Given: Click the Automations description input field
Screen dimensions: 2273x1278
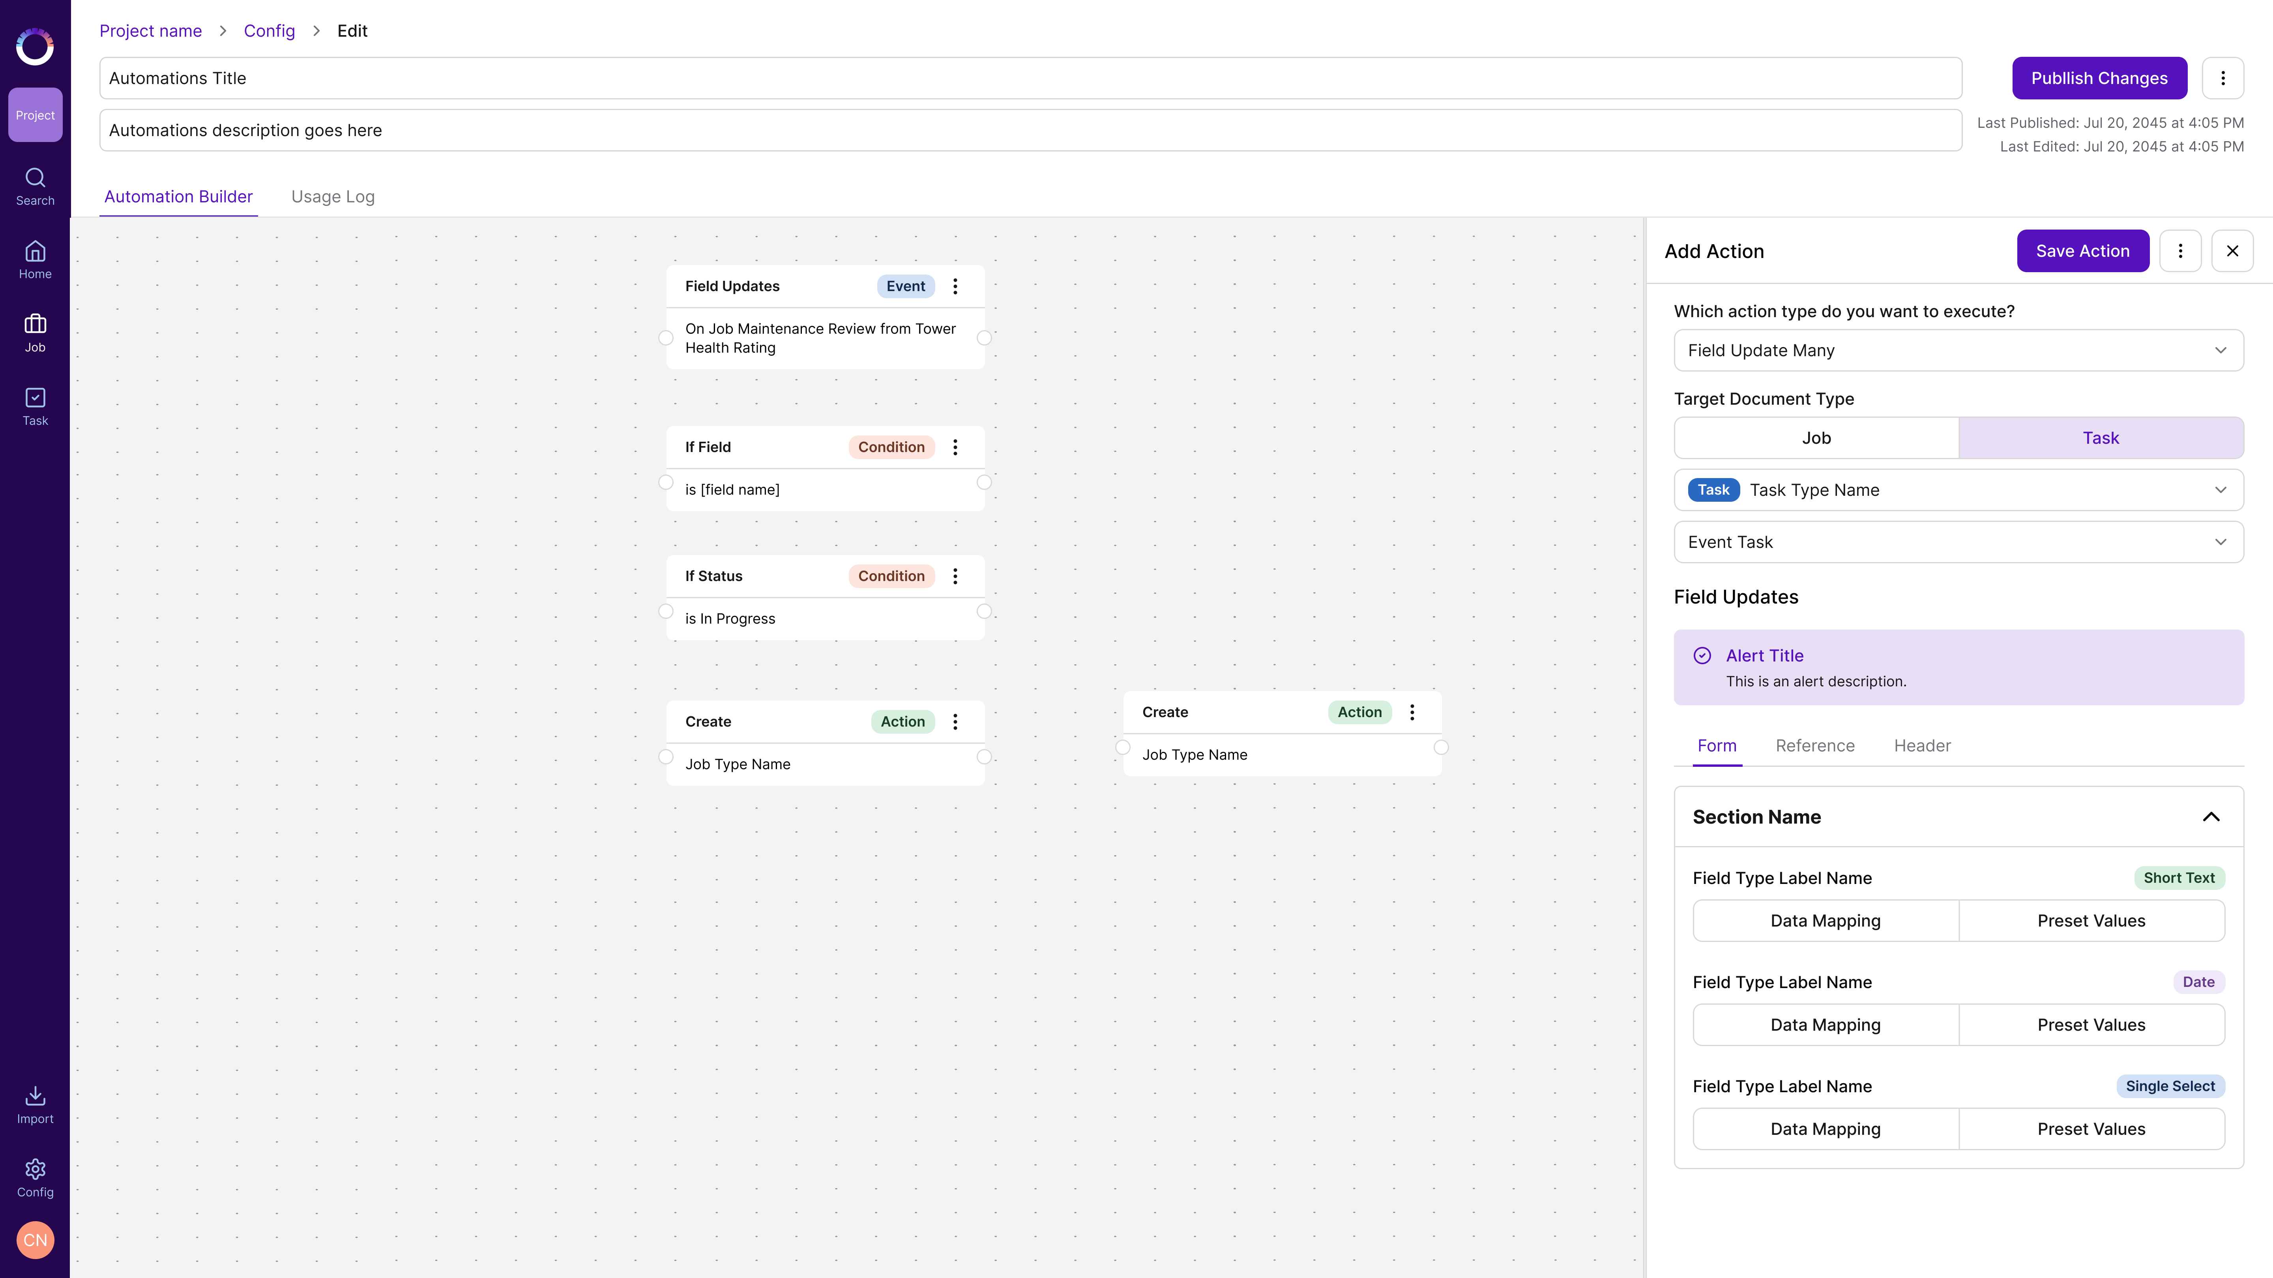Looking at the screenshot, I should pyautogui.click(x=1031, y=130).
